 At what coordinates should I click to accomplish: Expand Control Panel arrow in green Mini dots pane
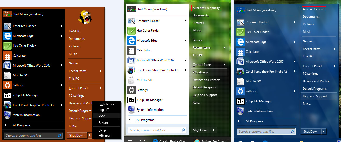(x=225, y=65)
